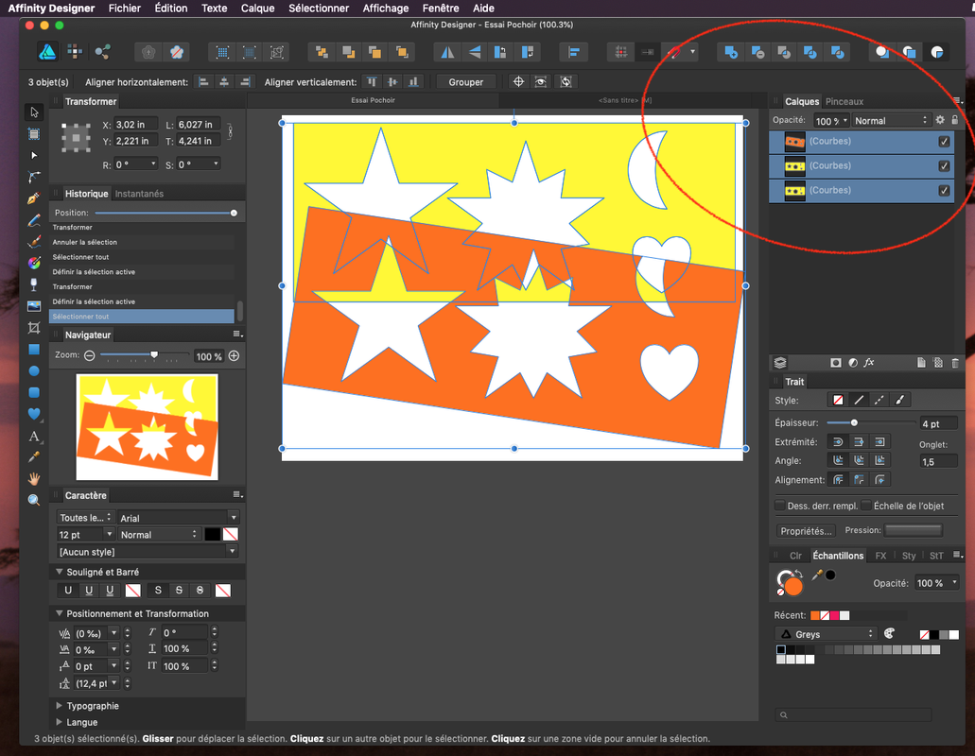975x756 pixels.
Task: Select the Artboard tool
Action: coord(34,133)
